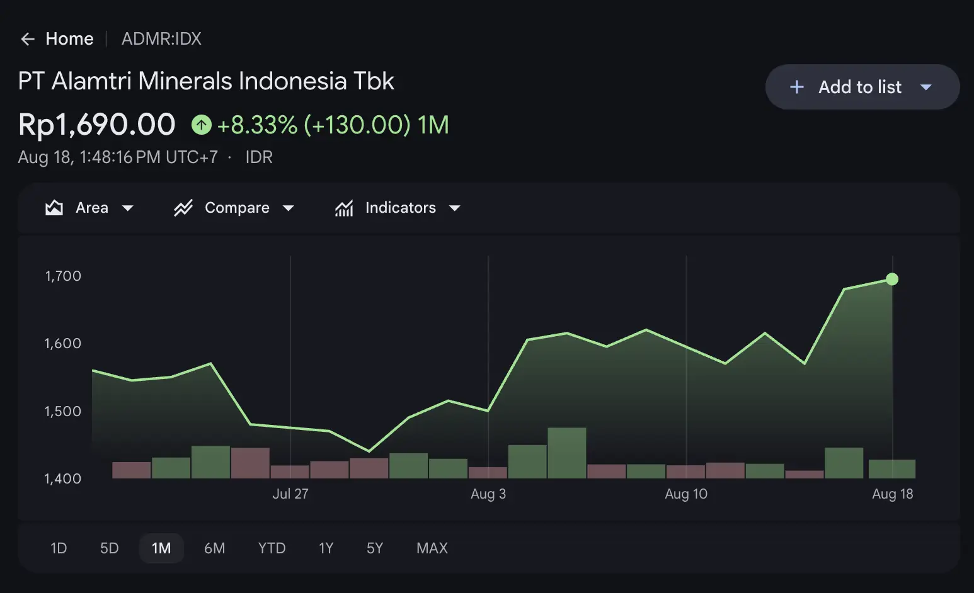Click the Rp1,690.00 price value

pos(97,125)
